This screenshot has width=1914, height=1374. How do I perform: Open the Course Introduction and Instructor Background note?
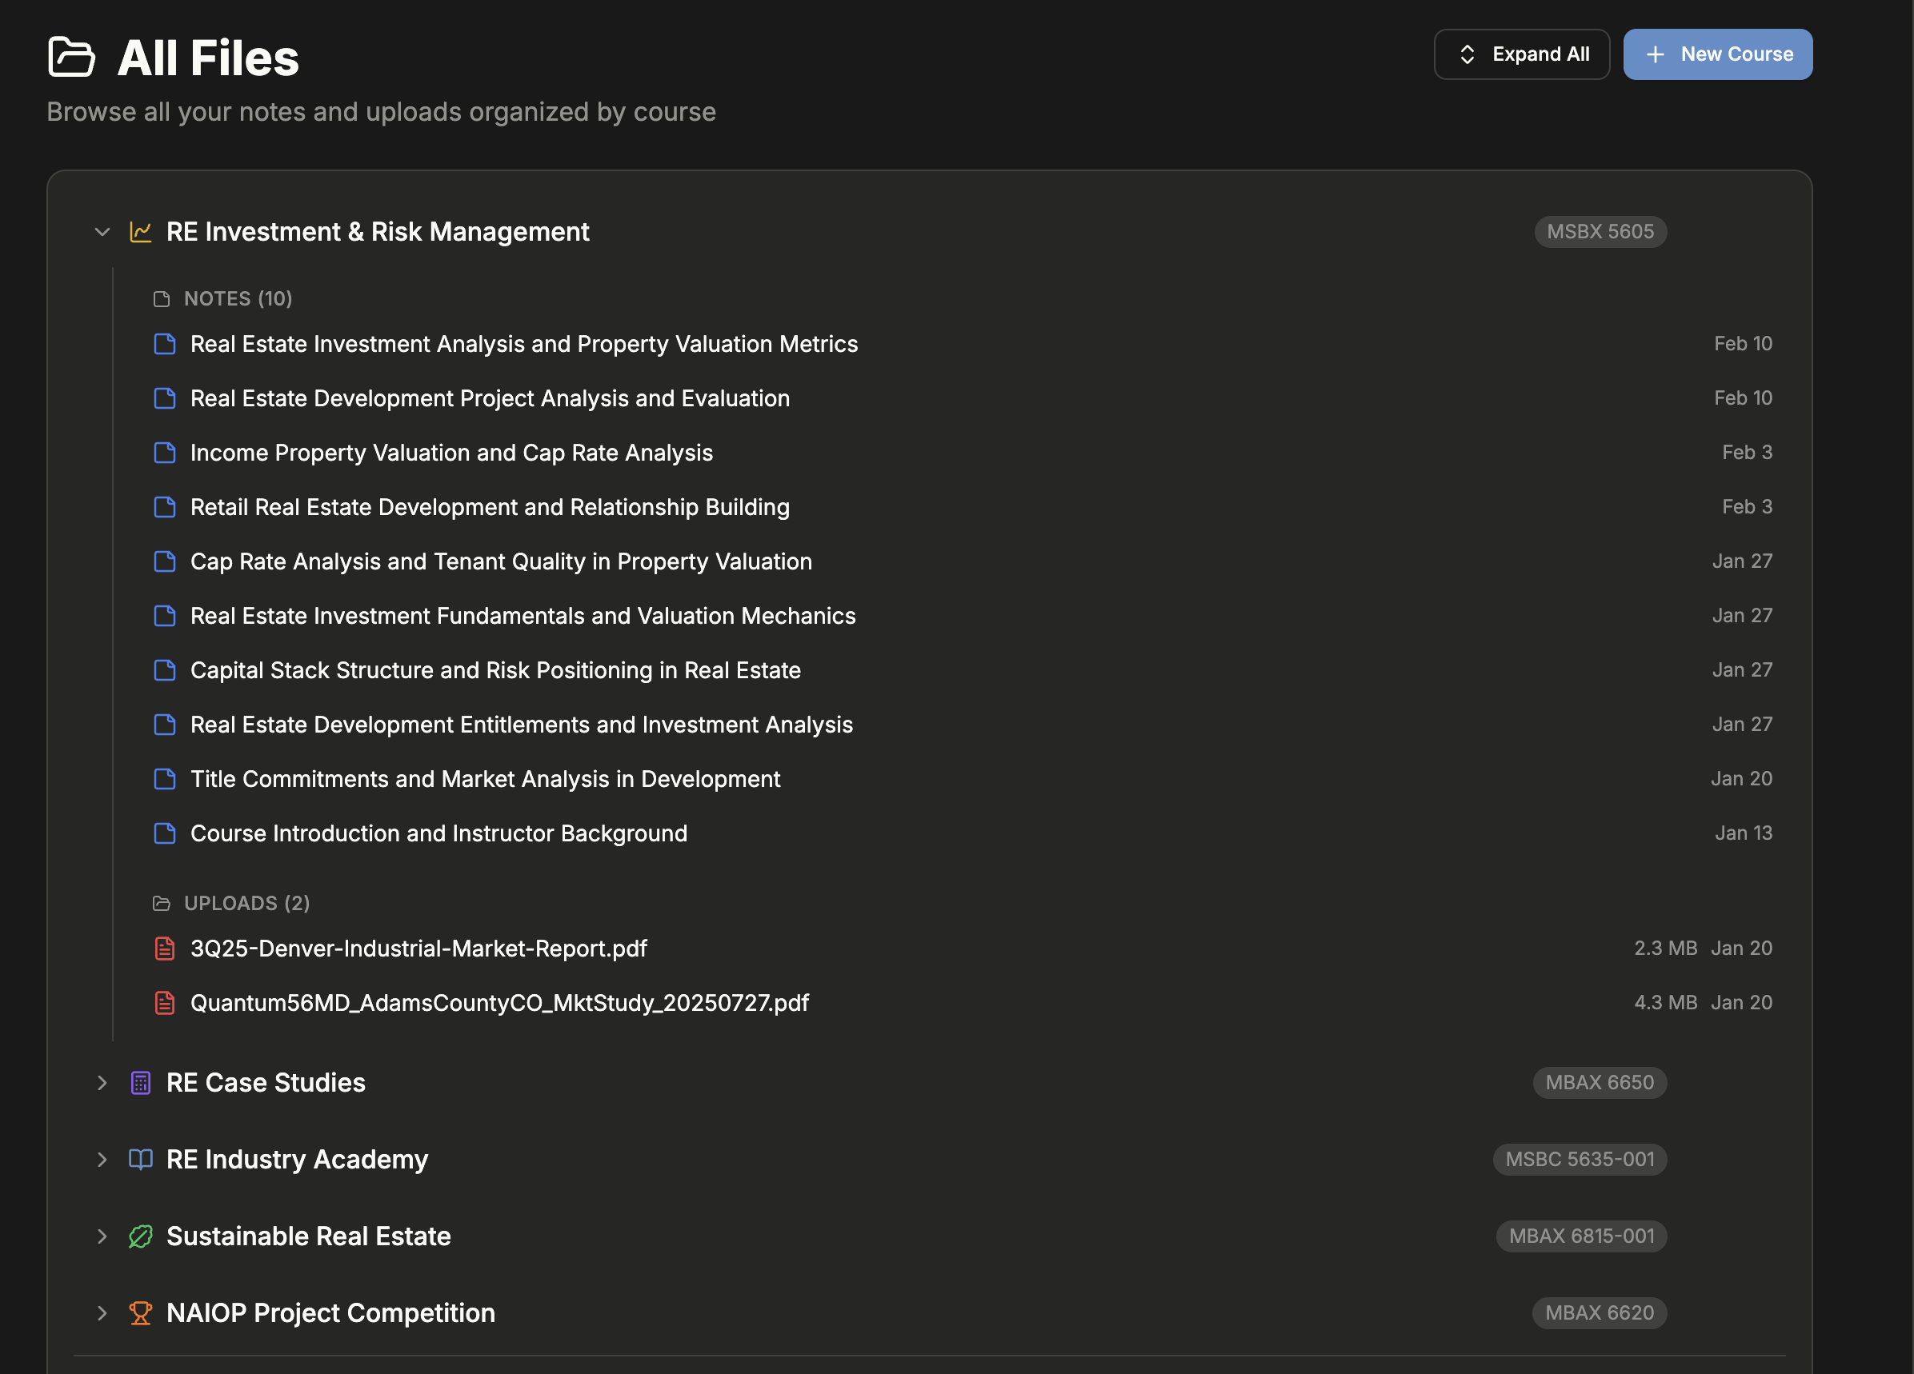[438, 833]
